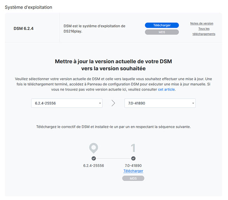
Task: Click the 6.2.4-25556 label under the pin
Action: click(94, 165)
